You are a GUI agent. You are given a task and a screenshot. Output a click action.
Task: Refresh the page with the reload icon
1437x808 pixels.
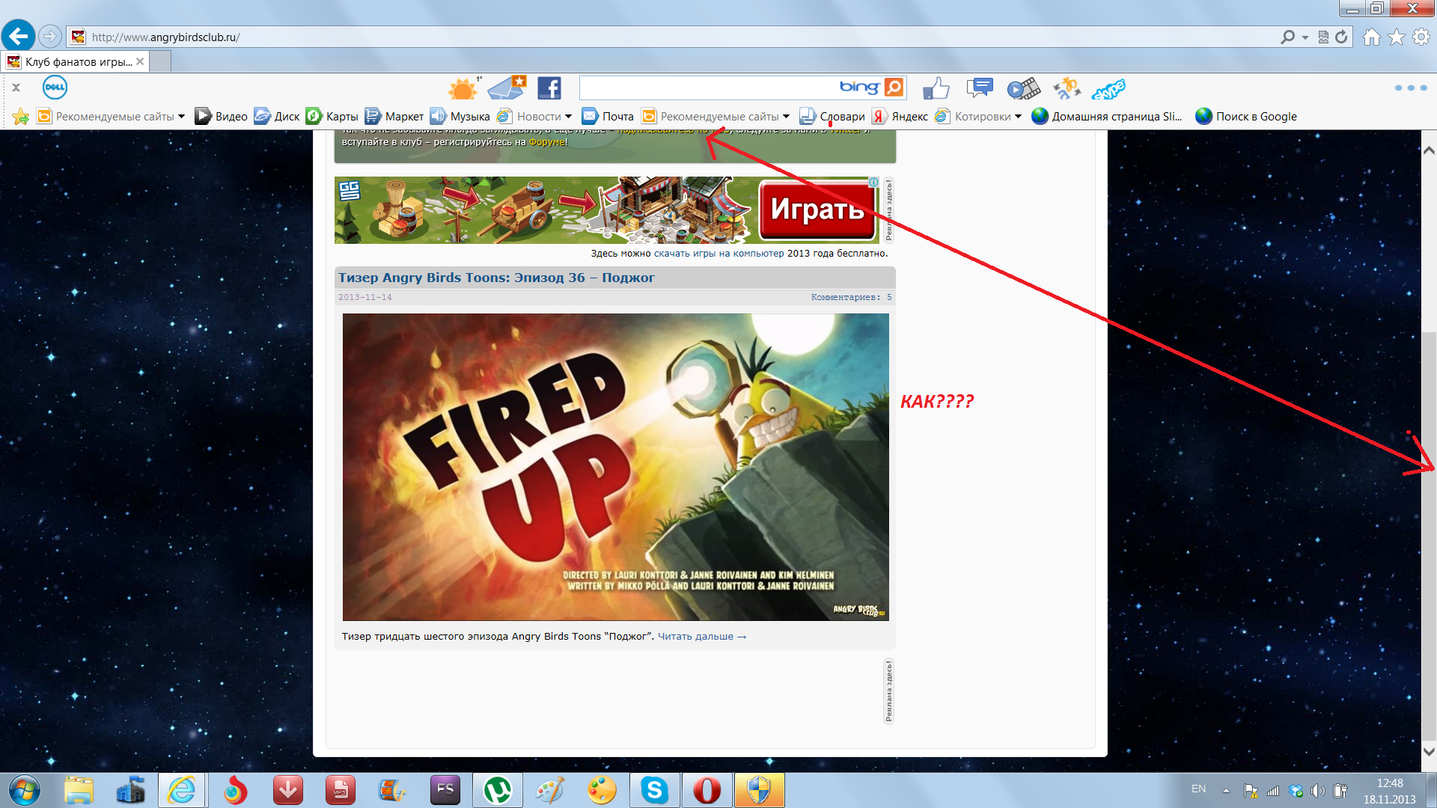(1341, 37)
